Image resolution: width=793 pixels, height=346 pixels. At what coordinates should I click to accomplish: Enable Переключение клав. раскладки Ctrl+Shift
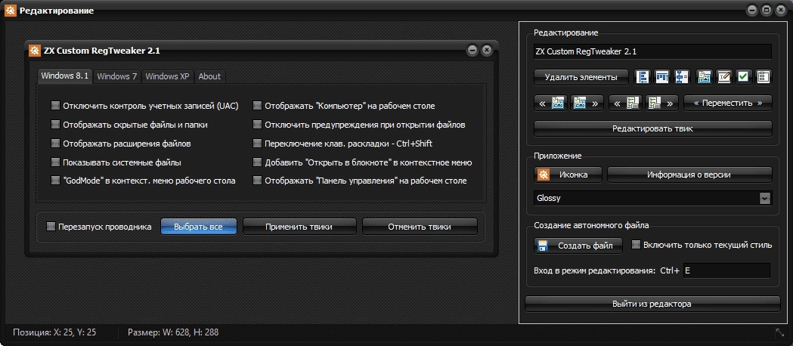click(343, 144)
